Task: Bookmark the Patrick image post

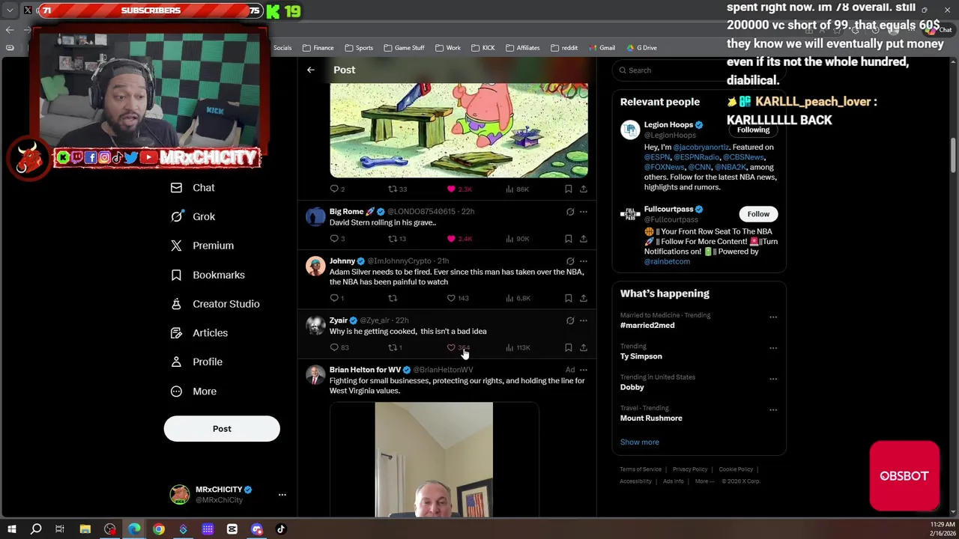Action: (568, 189)
